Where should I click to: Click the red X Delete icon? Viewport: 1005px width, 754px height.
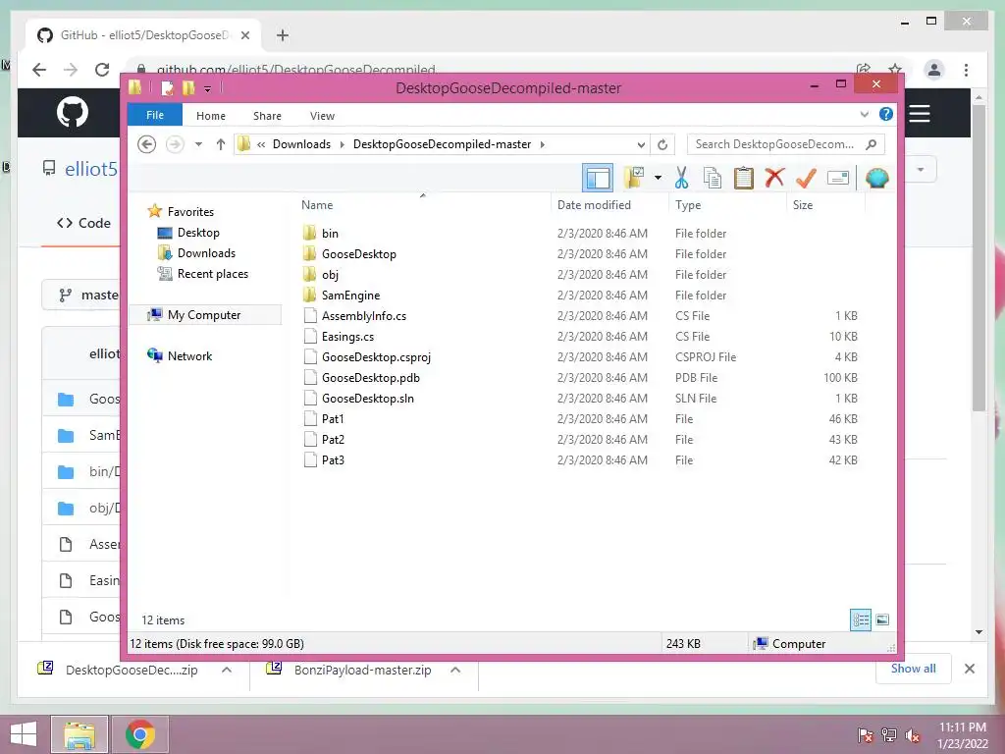(x=774, y=178)
